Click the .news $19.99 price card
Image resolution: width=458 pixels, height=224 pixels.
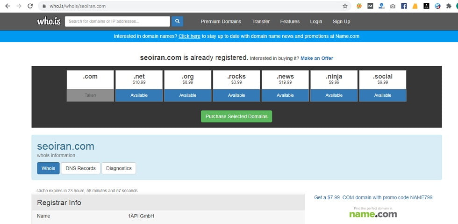285,79
